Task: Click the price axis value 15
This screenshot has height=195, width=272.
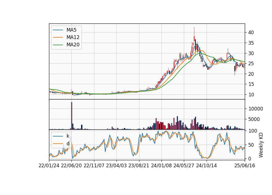Action: click(x=251, y=84)
